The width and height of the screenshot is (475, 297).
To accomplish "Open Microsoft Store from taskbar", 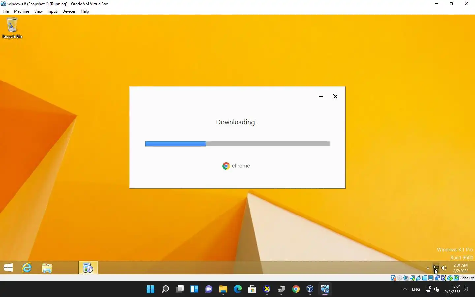I will (252, 289).
